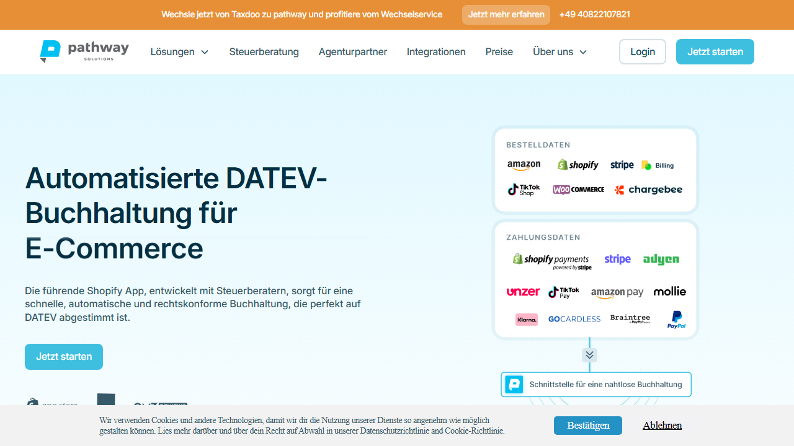Screen dimensions: 794x446
Task: Click the Shopify Payments logo
Action: click(x=552, y=261)
